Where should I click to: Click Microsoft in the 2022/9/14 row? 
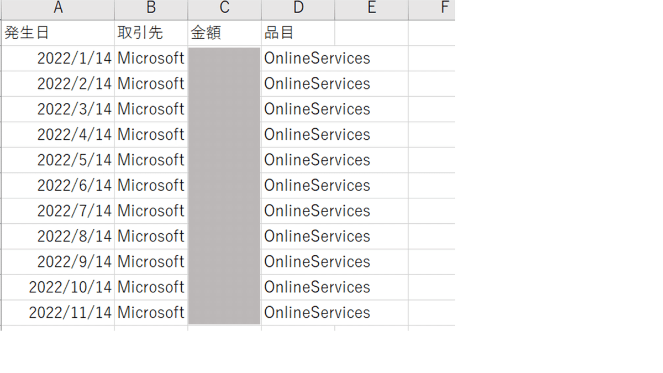point(151,262)
